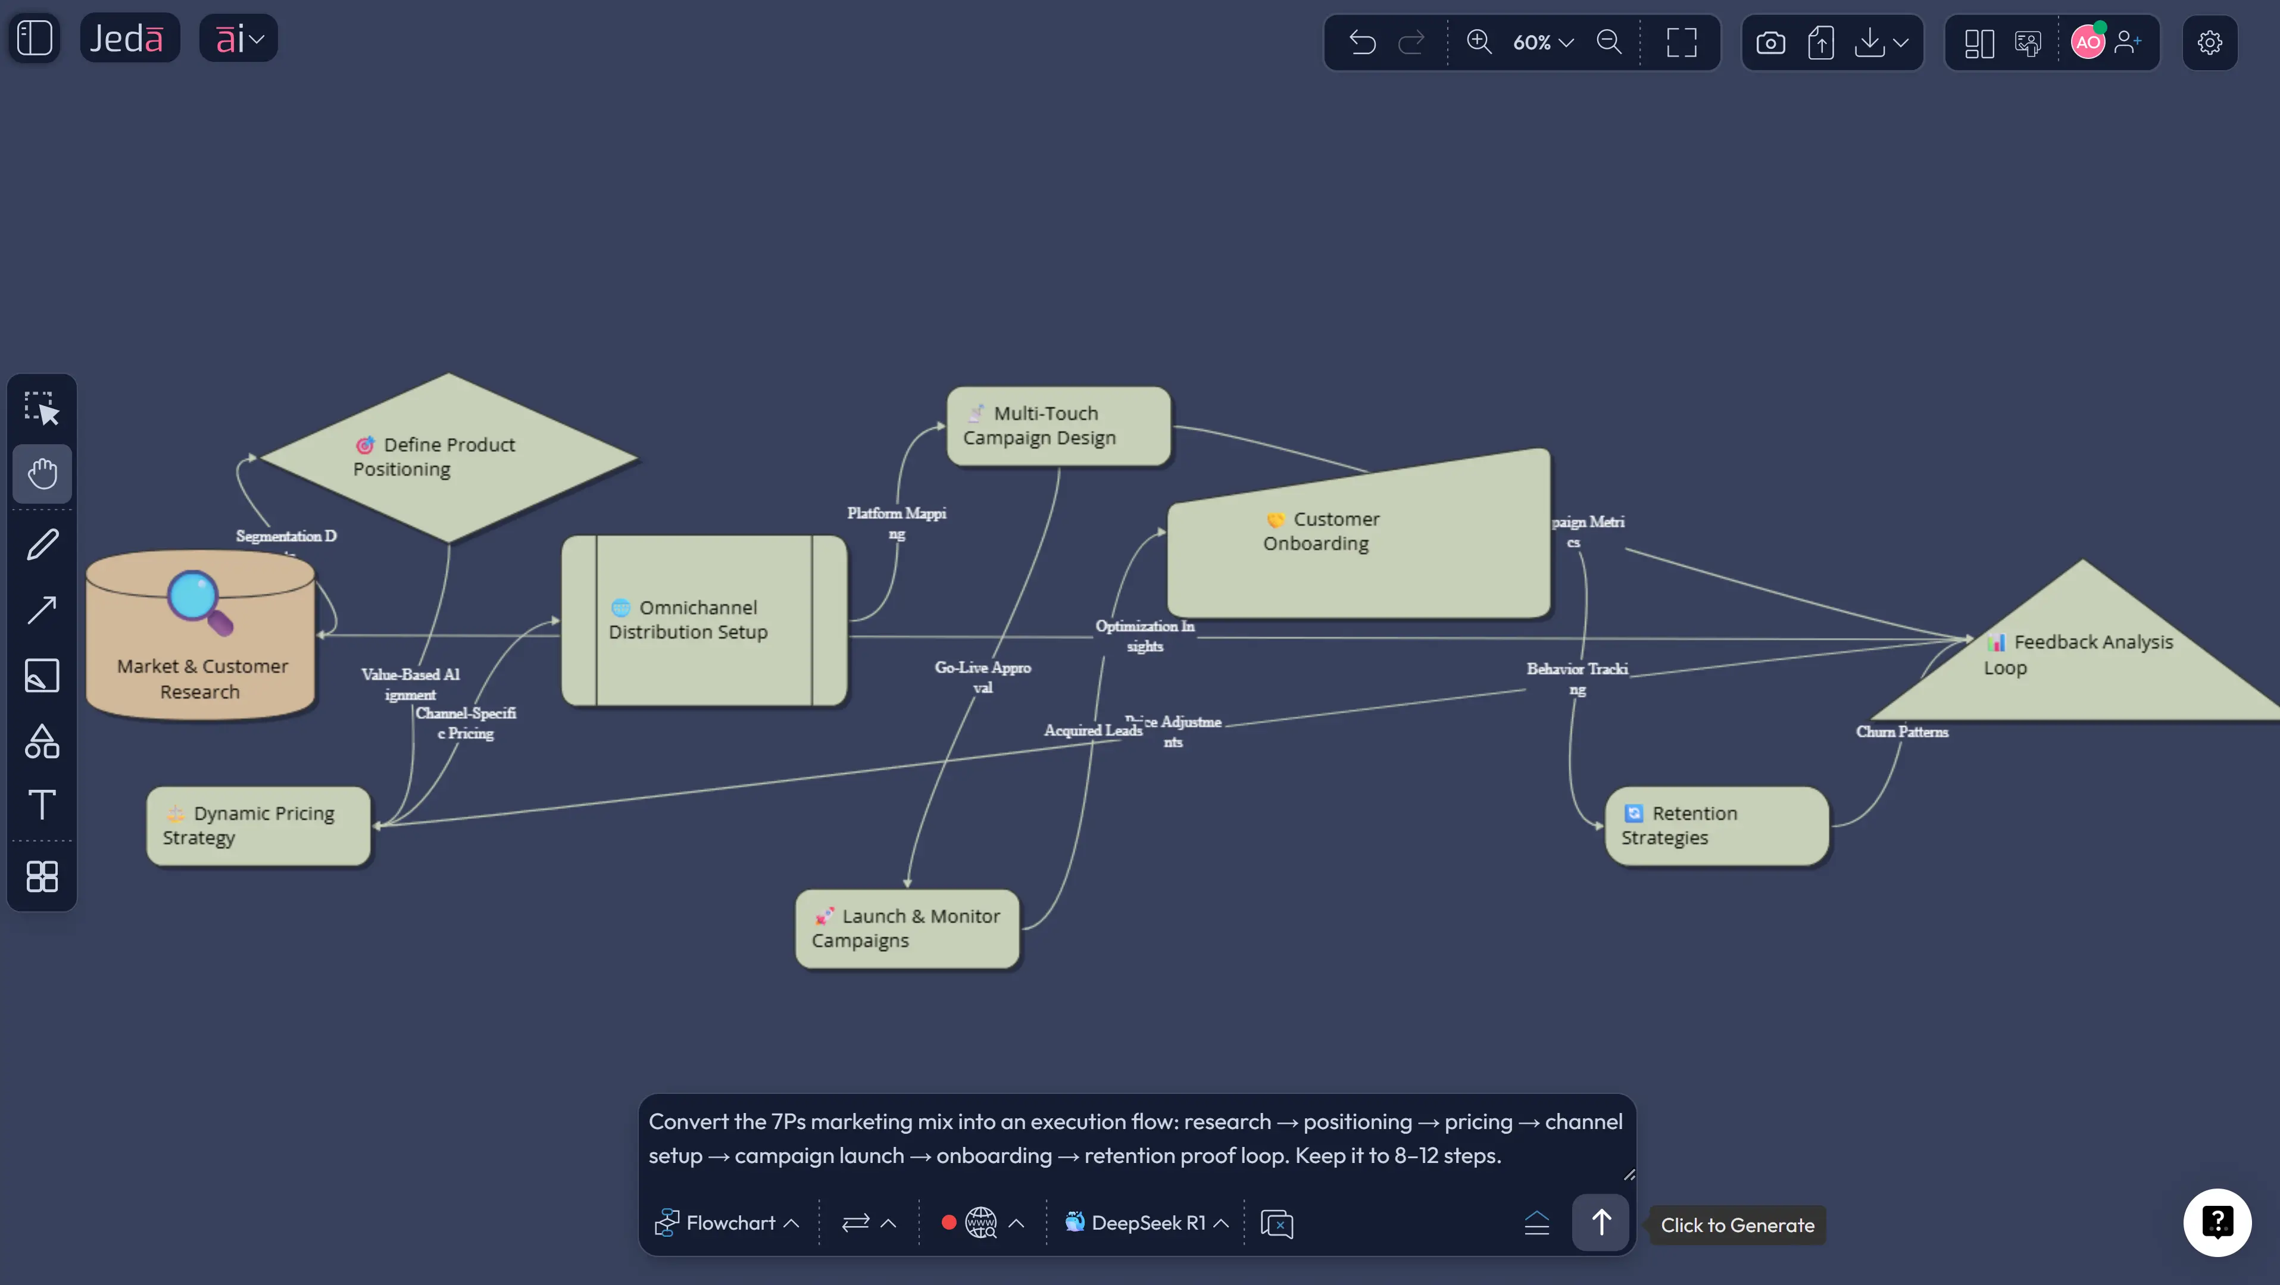Click the zoom in magnifier
This screenshot has width=2280, height=1285.
tap(1479, 42)
